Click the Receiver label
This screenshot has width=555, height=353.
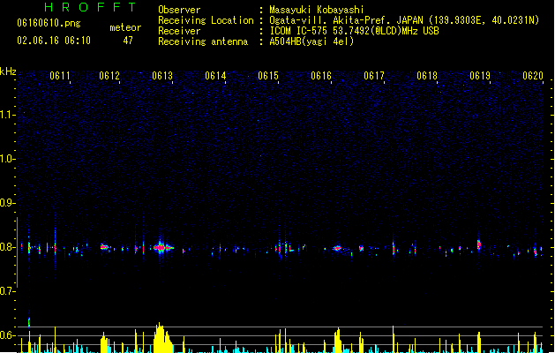click(179, 31)
